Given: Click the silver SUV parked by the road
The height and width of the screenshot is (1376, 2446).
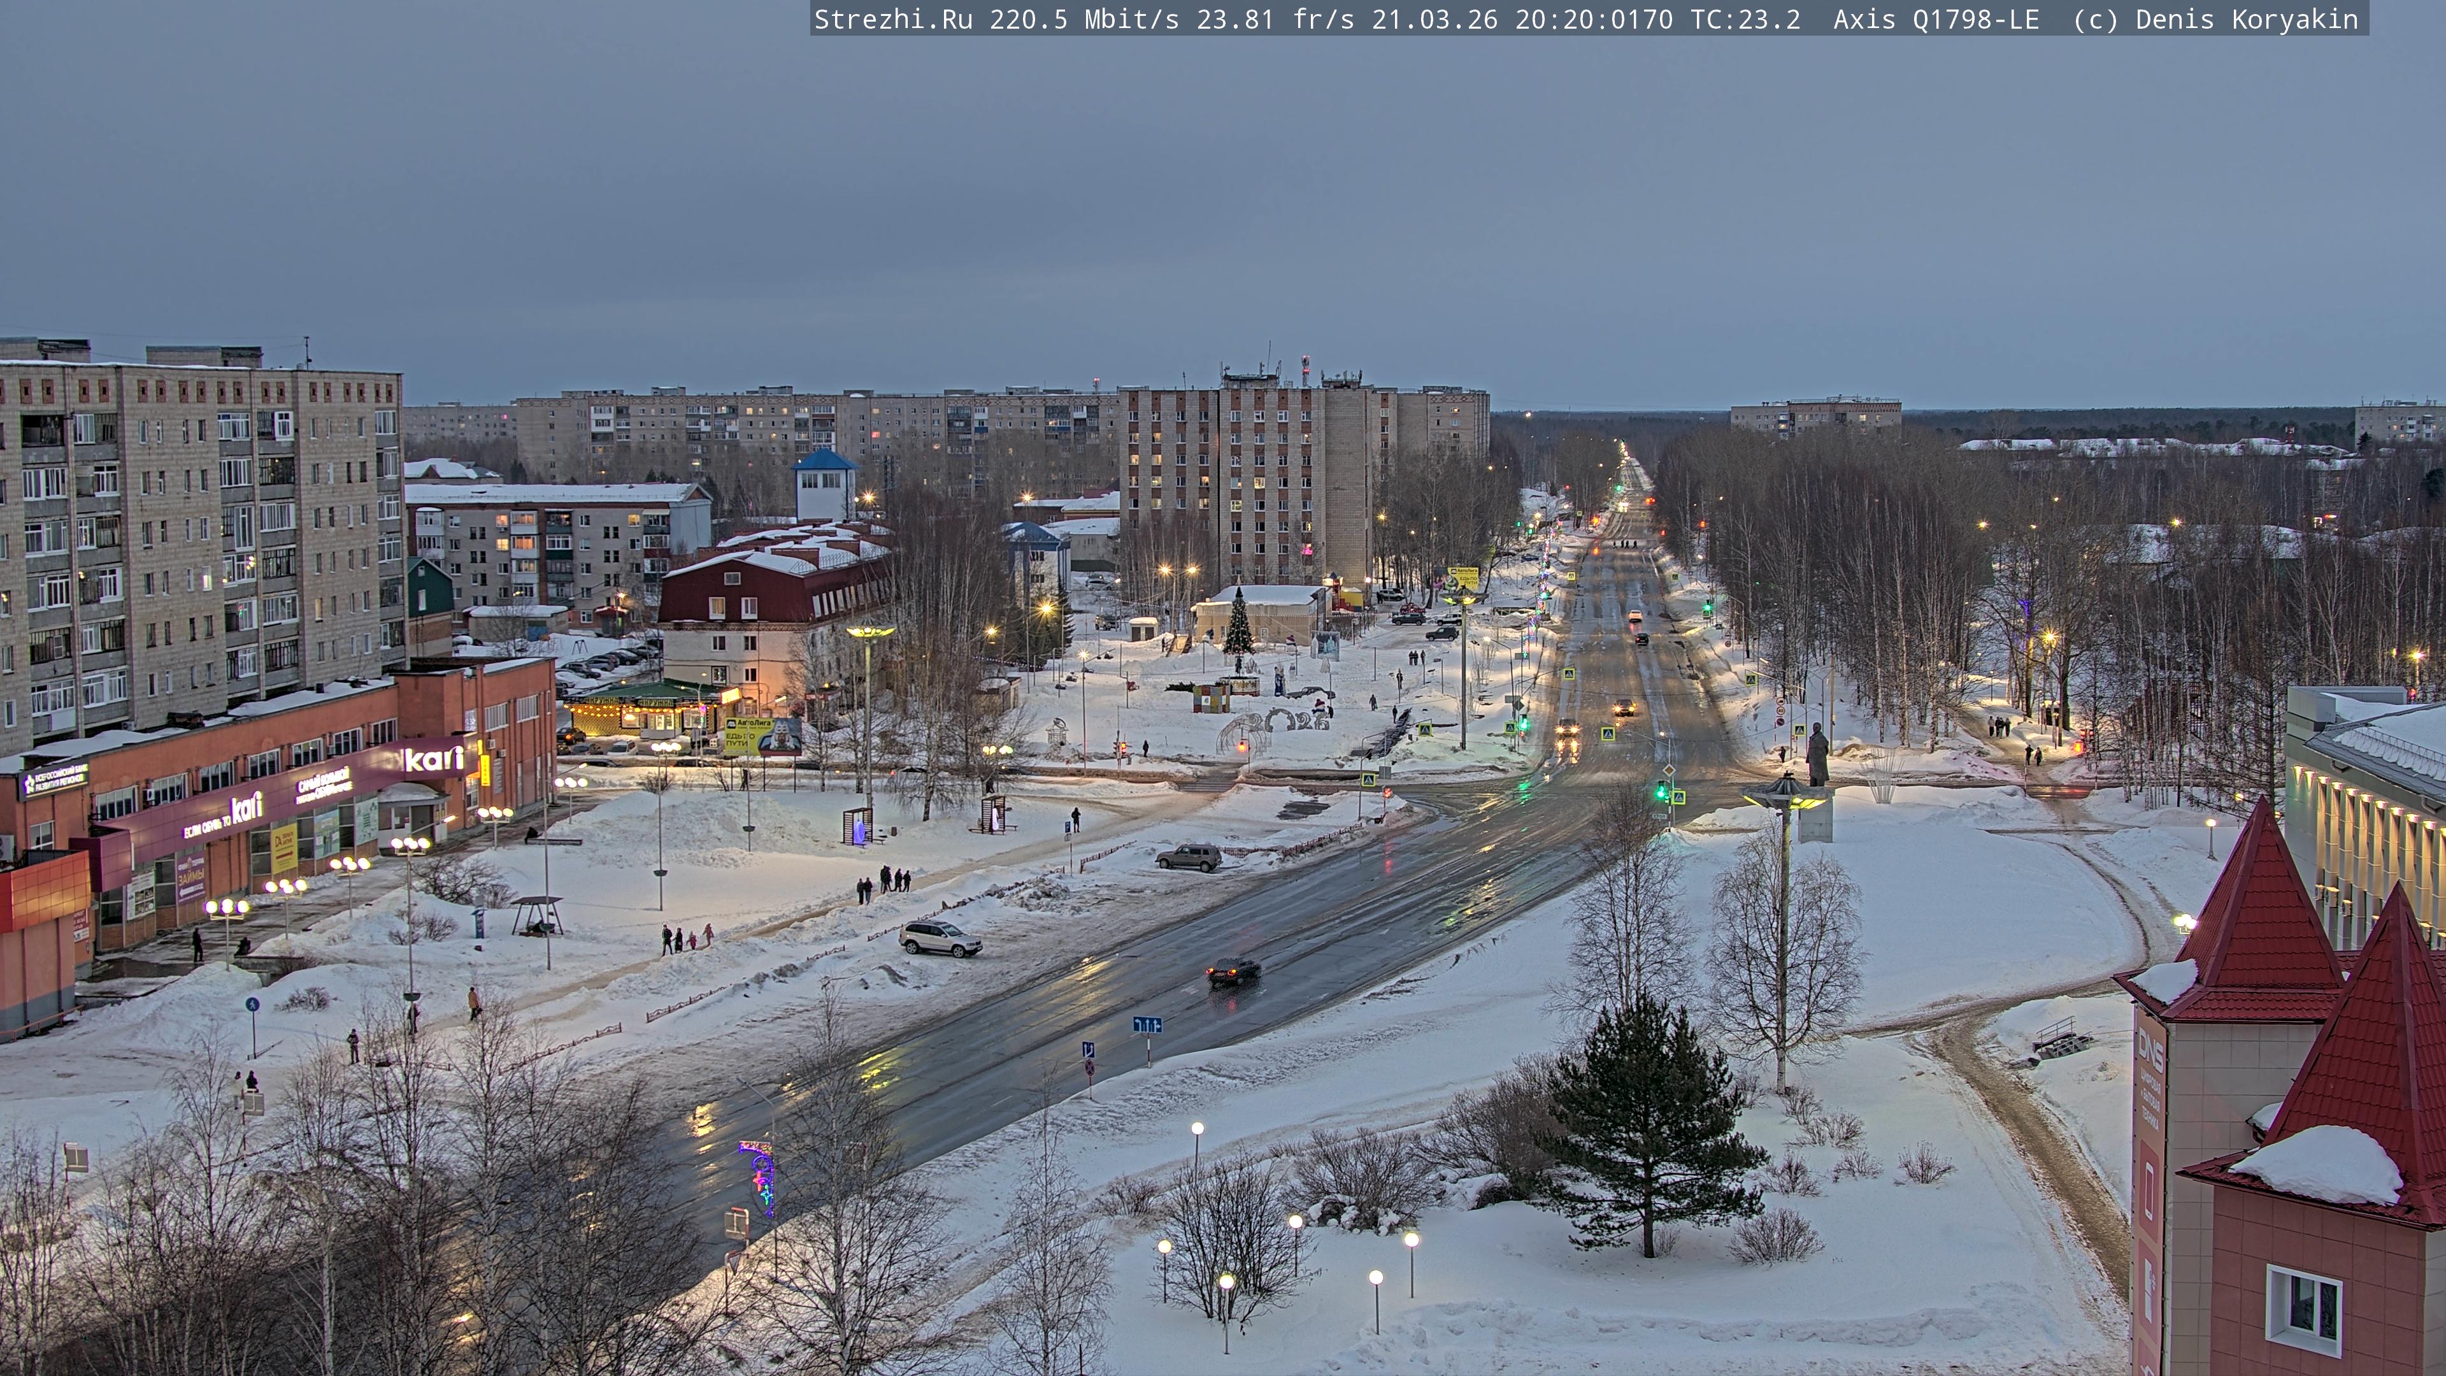Looking at the screenshot, I should (x=939, y=938).
